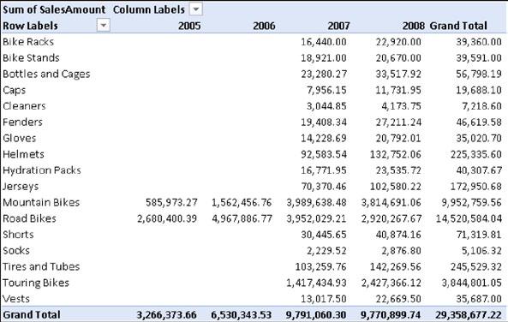Click Mountain Bikes total 9,952,759.56
The image size is (508, 322).
tap(472, 202)
